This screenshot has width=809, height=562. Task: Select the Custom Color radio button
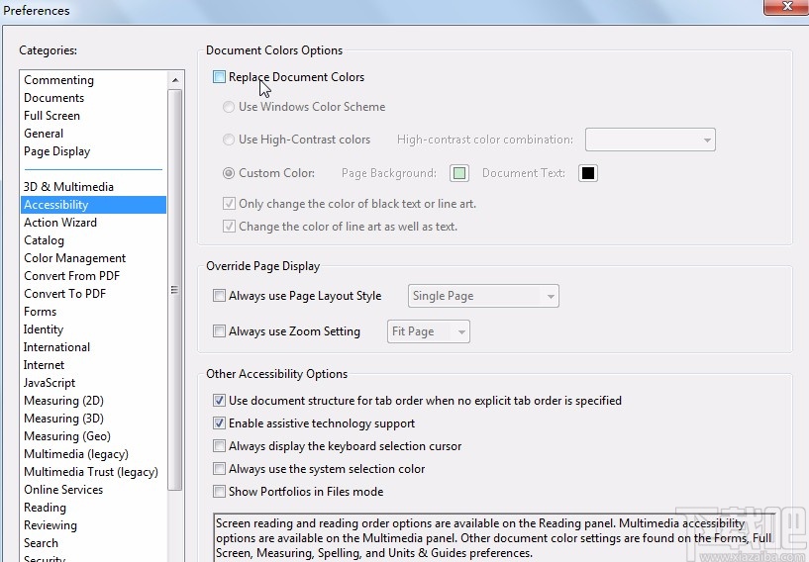[x=228, y=173]
